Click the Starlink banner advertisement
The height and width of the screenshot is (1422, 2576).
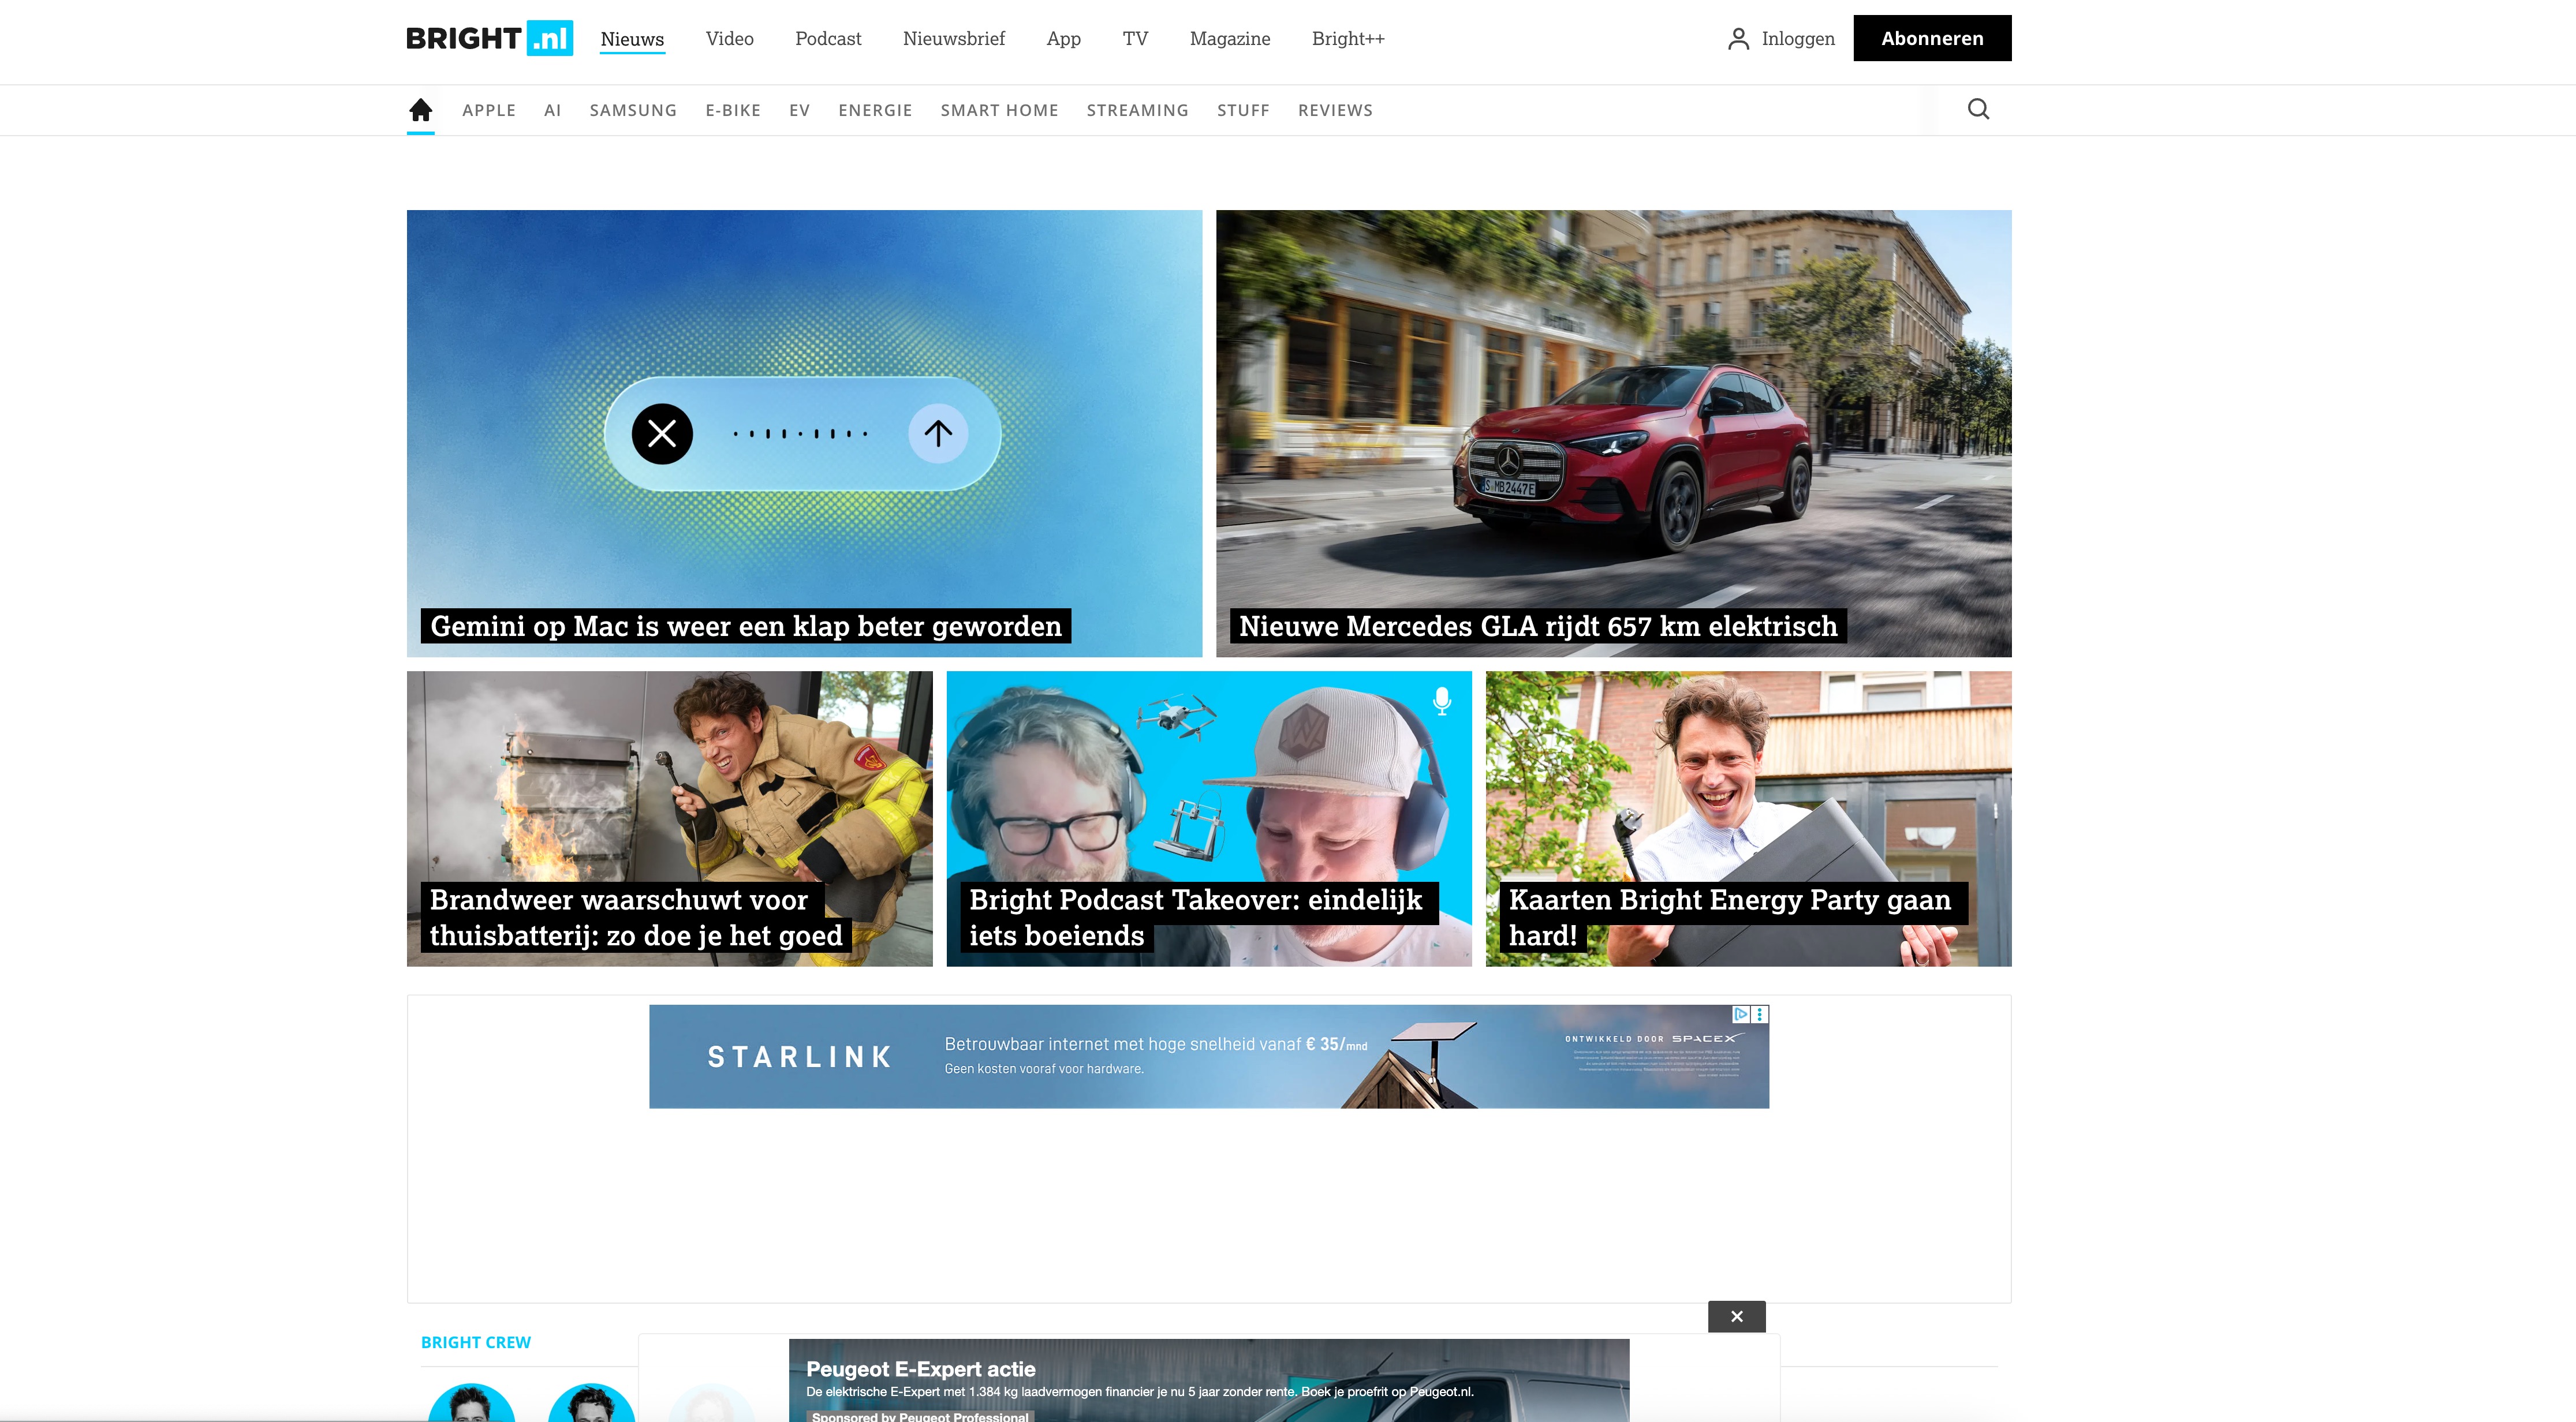click(x=1208, y=1056)
